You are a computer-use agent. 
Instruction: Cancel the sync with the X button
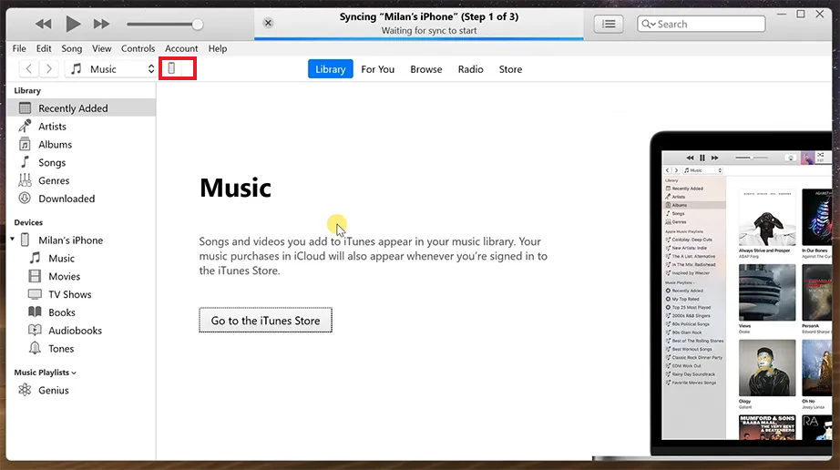click(269, 23)
